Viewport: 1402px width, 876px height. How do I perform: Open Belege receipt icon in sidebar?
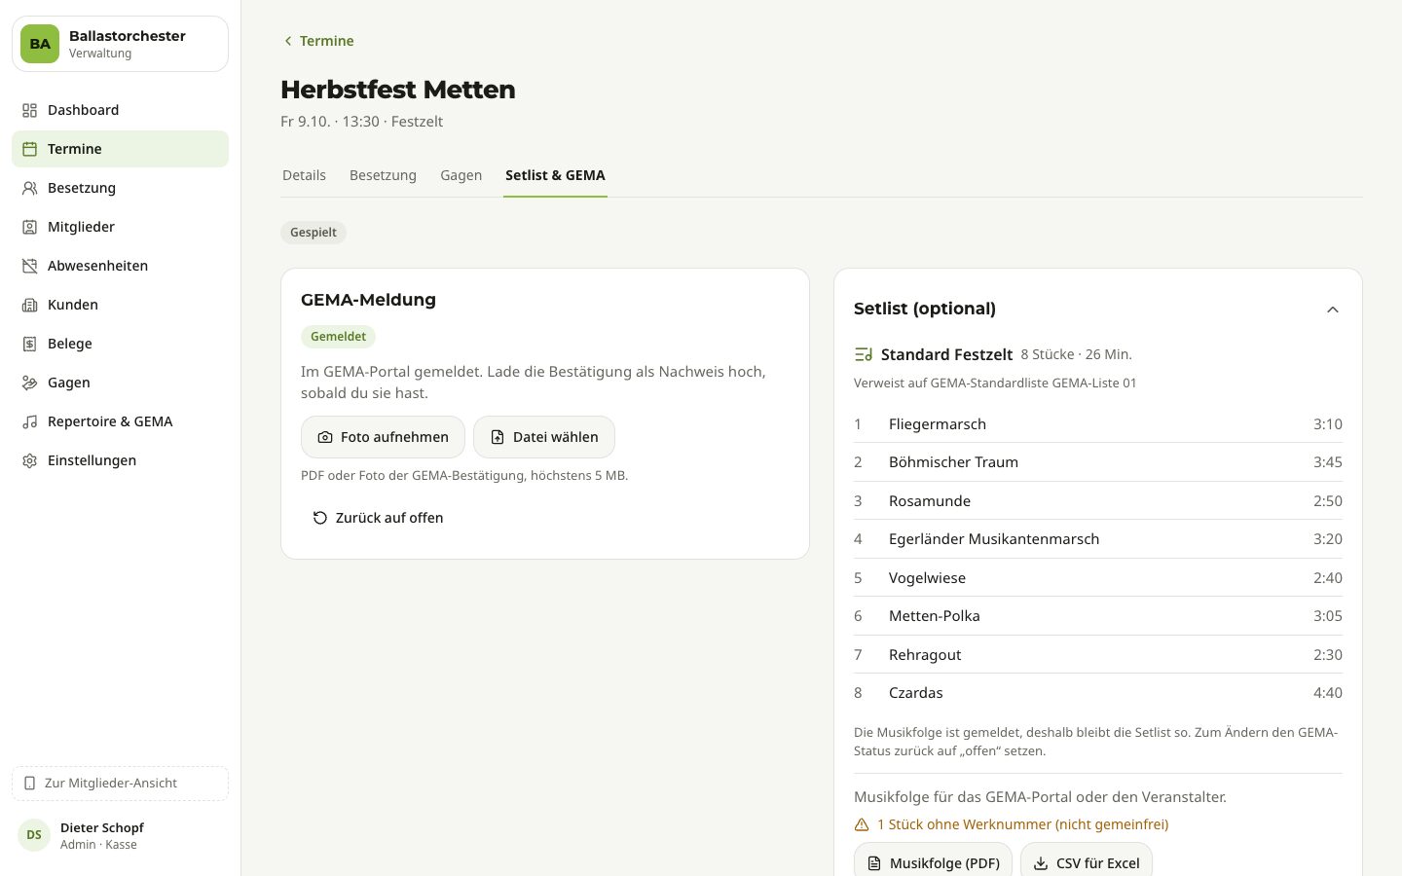click(30, 344)
